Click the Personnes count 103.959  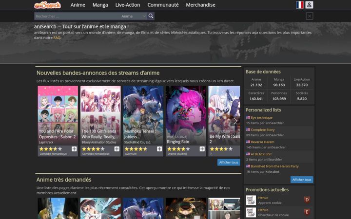tap(279, 99)
